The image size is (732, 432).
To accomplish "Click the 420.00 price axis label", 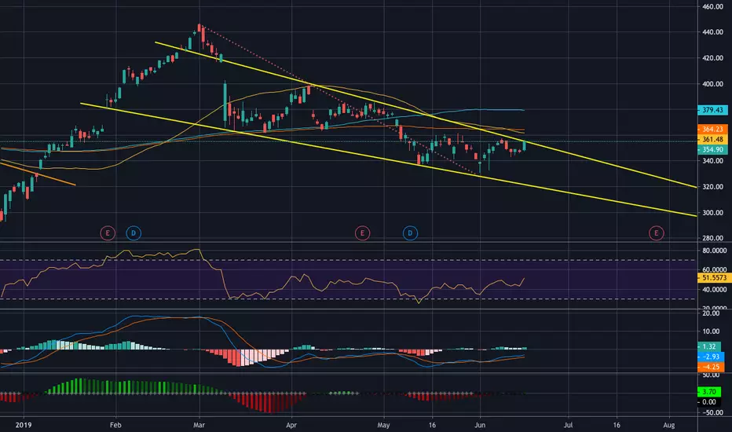I will (713, 58).
